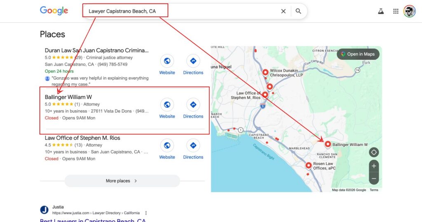This screenshot has height=222, width=422.
Task: Get directions to Duran Law
Action: click(193, 61)
